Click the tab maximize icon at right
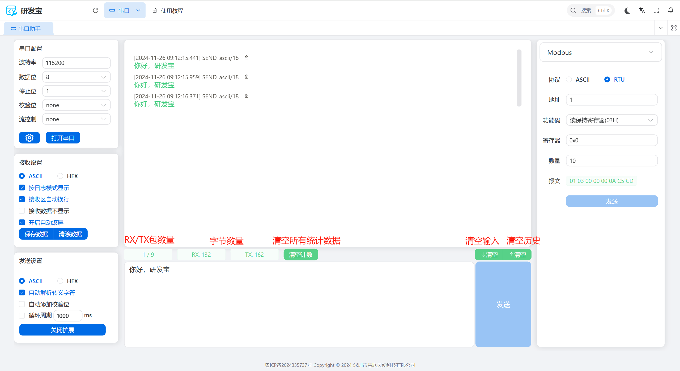 point(674,28)
